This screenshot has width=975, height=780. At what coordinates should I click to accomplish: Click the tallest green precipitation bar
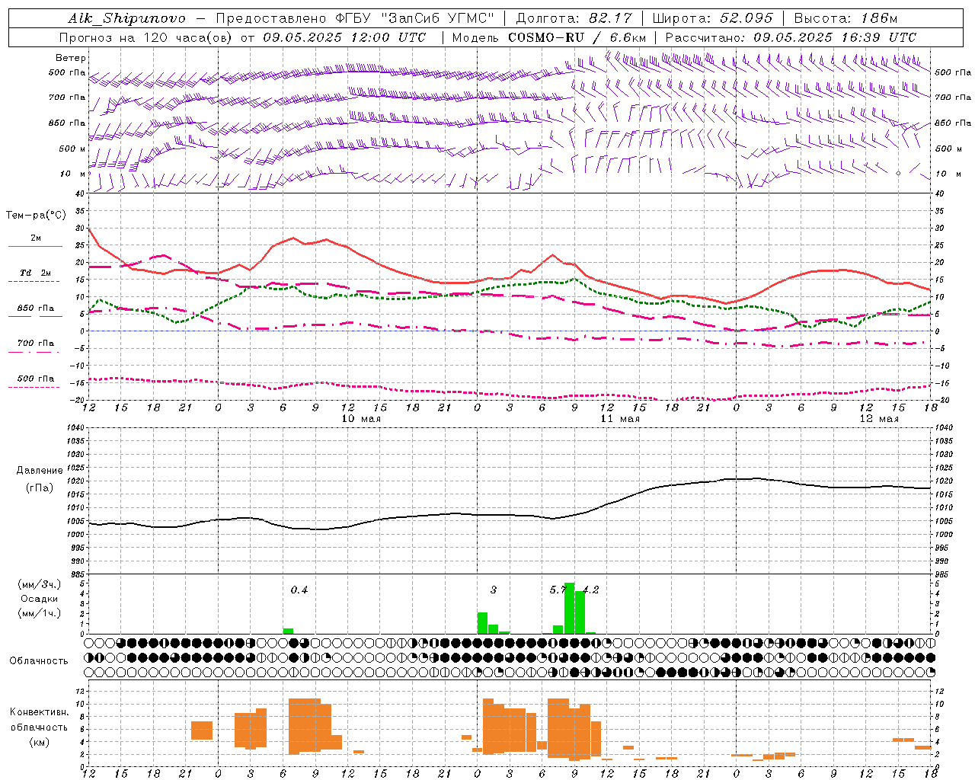pos(569,608)
